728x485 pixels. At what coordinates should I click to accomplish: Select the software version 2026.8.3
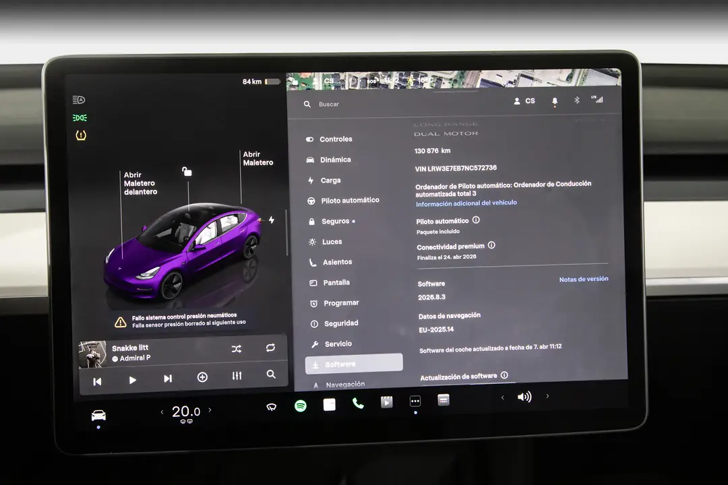click(x=431, y=297)
